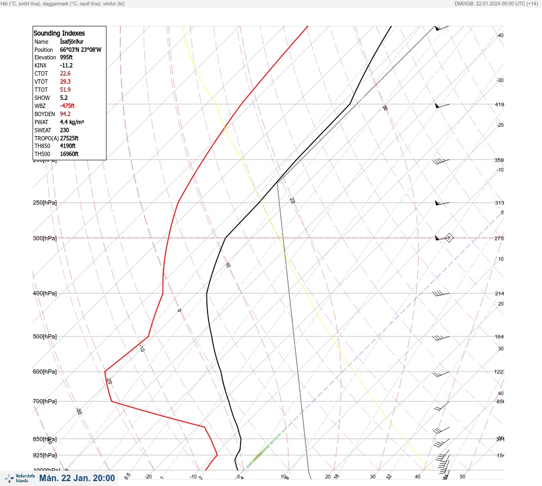
Task: Click the timestamp Mán. 22 Jan. 20:00
Action: [x=77, y=478]
